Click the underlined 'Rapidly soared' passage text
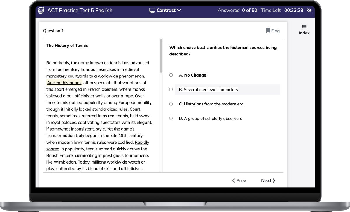Screen dimensions: 350x212 98,145
